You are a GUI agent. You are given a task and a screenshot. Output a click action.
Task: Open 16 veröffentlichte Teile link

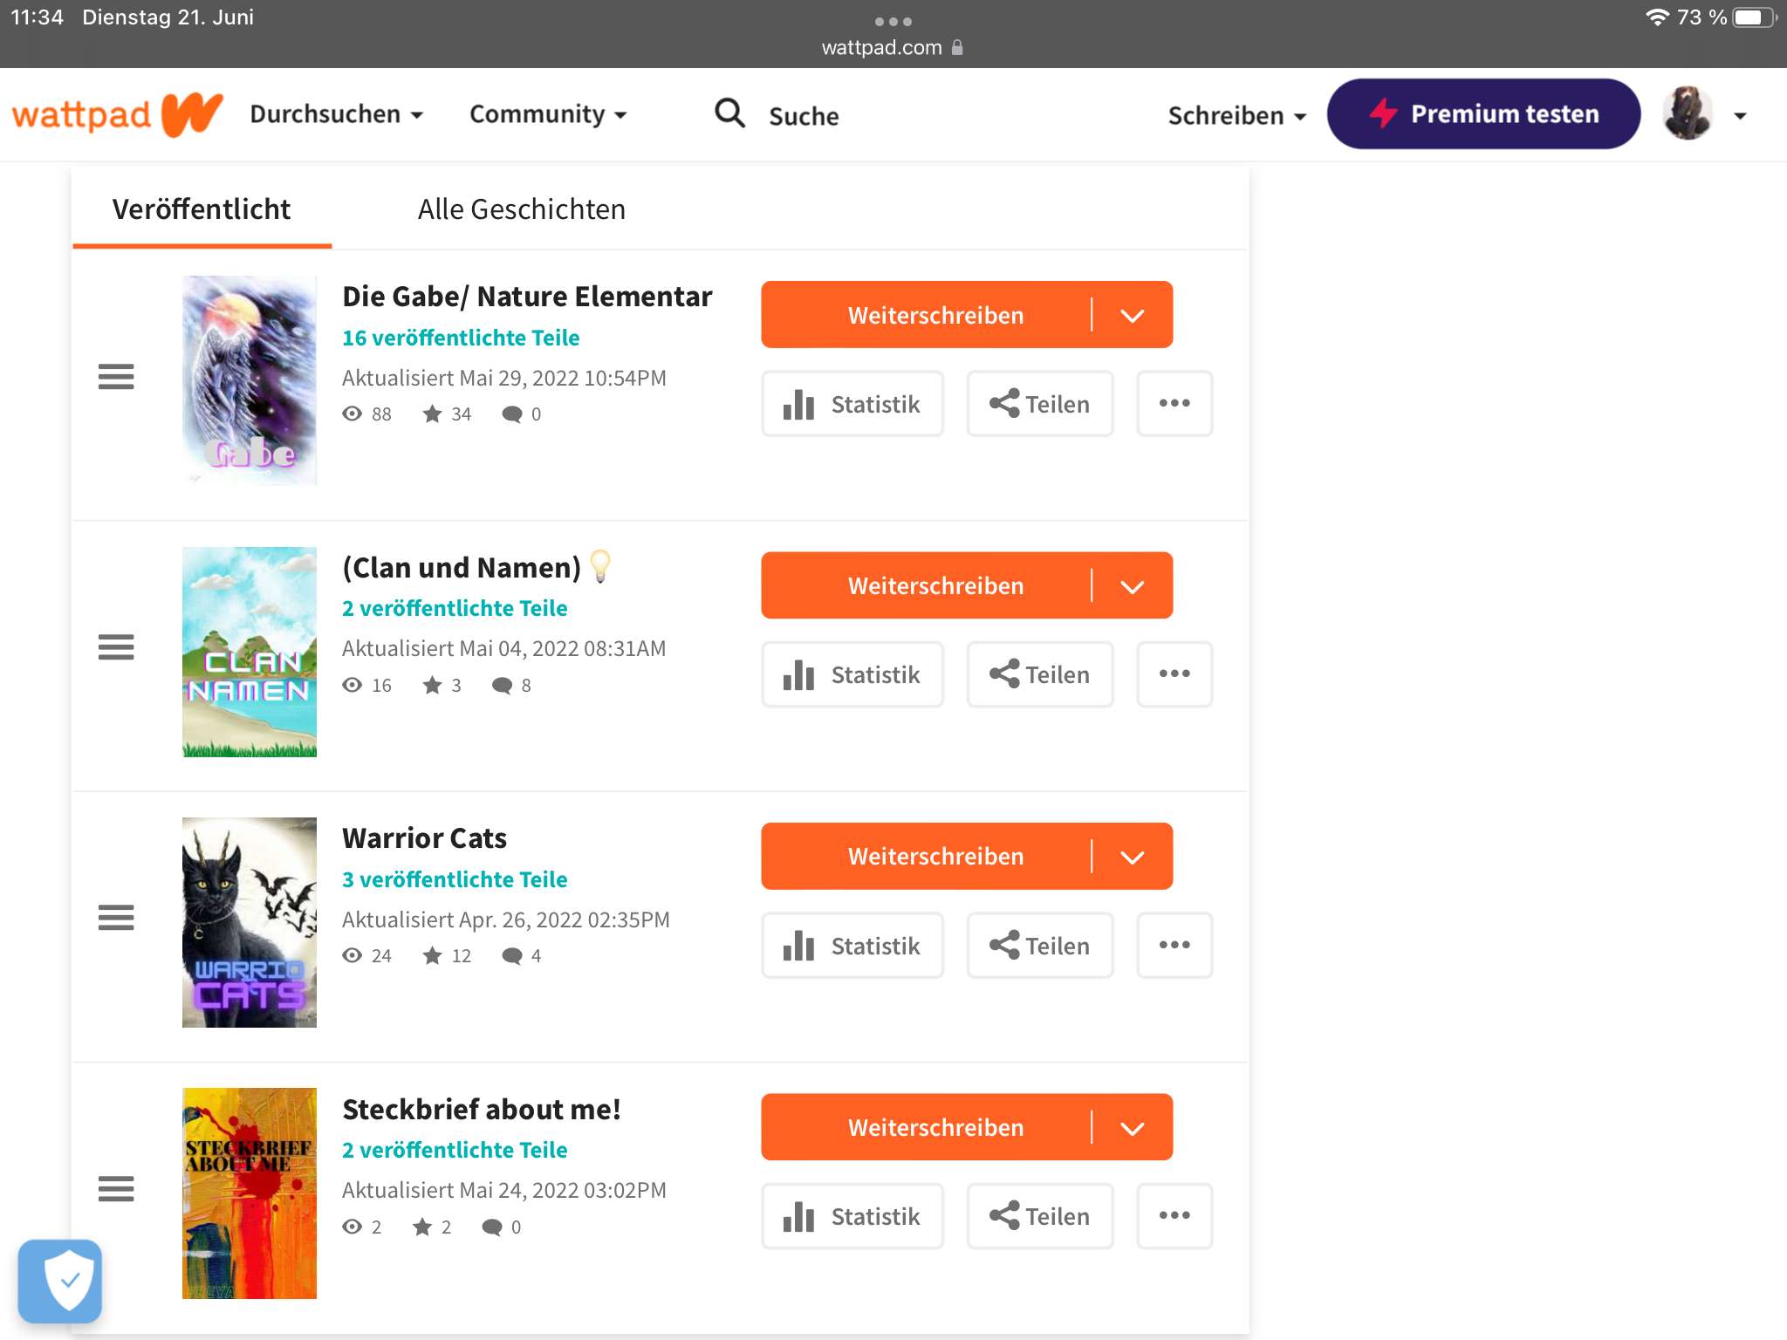click(x=461, y=338)
